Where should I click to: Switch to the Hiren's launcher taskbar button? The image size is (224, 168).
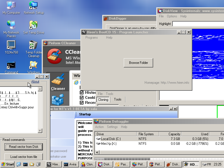tap(54, 164)
